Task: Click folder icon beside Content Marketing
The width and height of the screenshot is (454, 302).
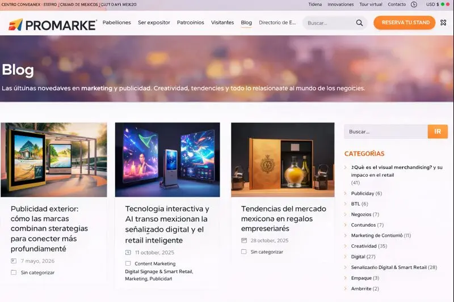Action: (128, 263)
